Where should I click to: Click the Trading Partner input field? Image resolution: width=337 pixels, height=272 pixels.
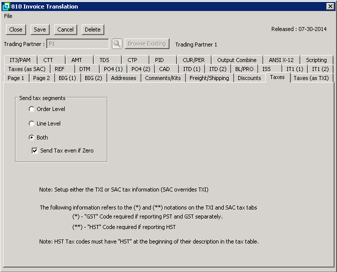(x=77, y=44)
